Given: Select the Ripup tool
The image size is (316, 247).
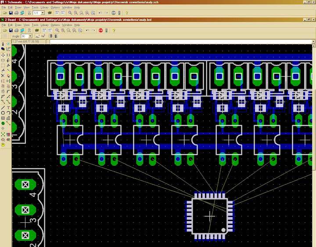Looking at the screenshot, I should click(x=8, y=102).
